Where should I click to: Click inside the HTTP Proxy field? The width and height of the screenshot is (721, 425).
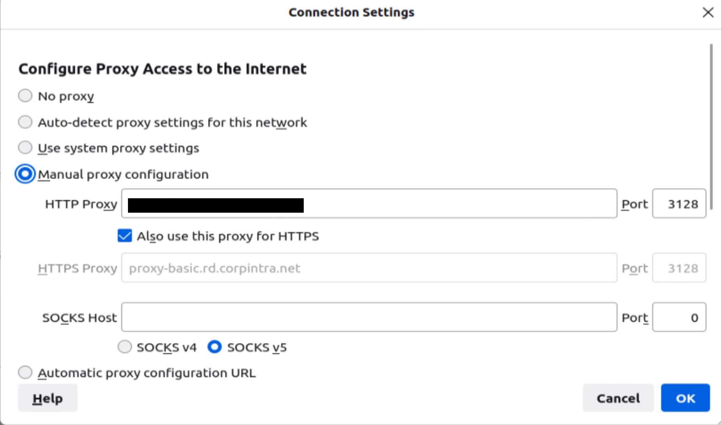pos(368,204)
